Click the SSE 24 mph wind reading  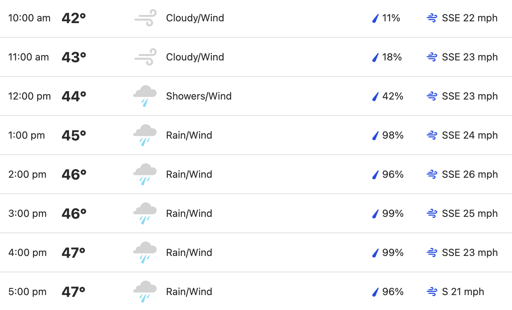pos(470,135)
